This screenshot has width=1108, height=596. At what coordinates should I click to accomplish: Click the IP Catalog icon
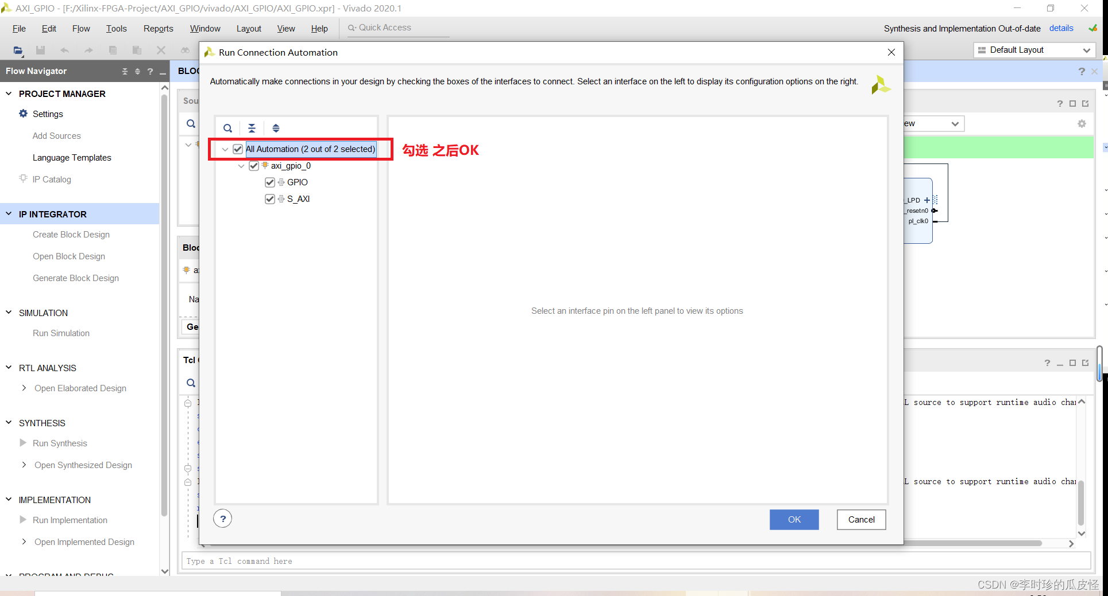[23, 178]
